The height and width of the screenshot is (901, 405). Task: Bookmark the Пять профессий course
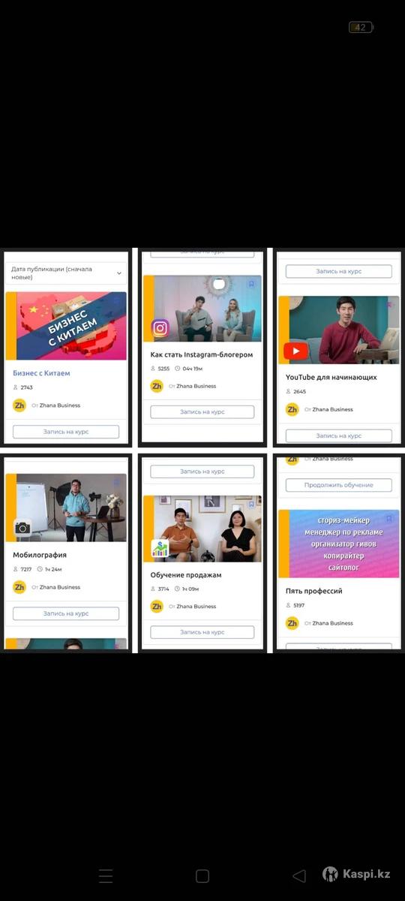click(388, 518)
